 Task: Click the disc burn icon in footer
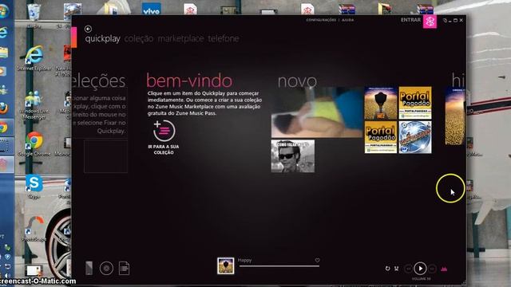pyautogui.click(x=106, y=269)
